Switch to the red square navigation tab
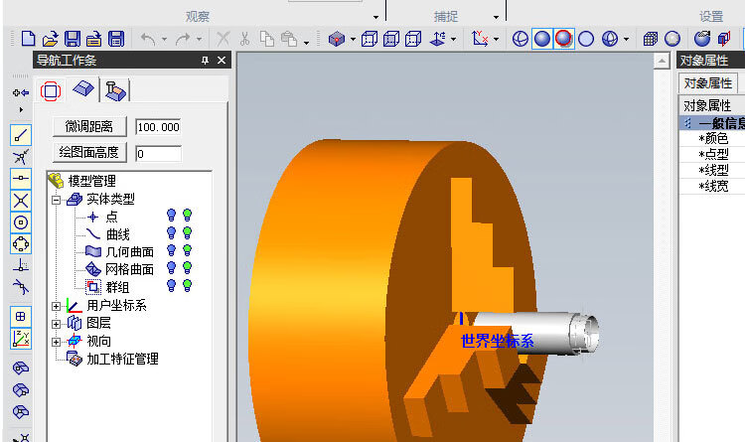 tap(51, 90)
